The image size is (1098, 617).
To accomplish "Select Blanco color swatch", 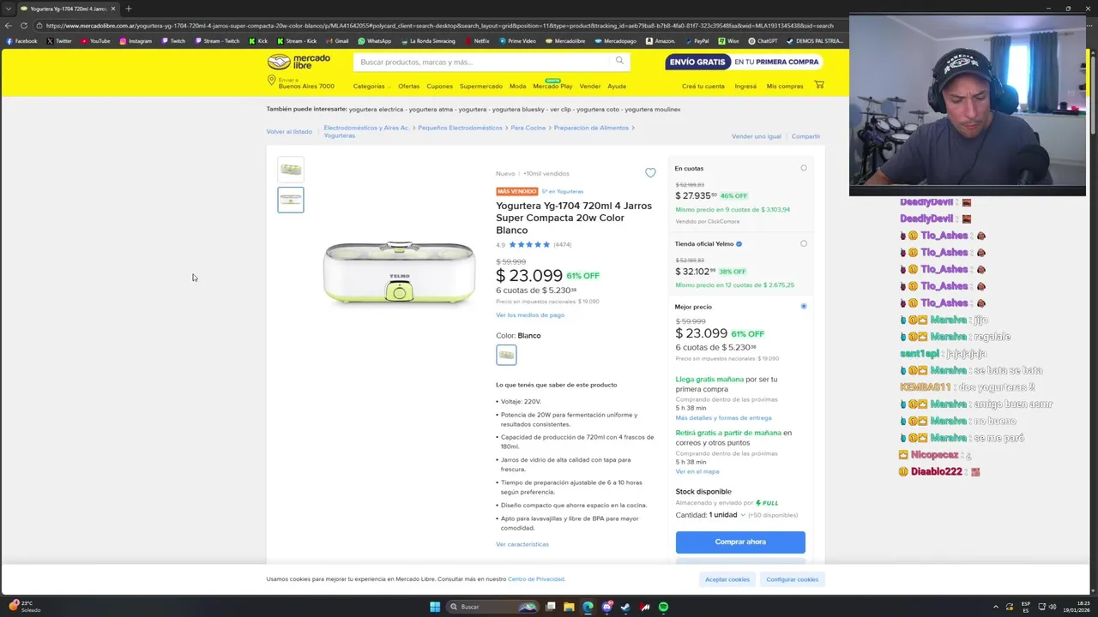I will pyautogui.click(x=506, y=354).
